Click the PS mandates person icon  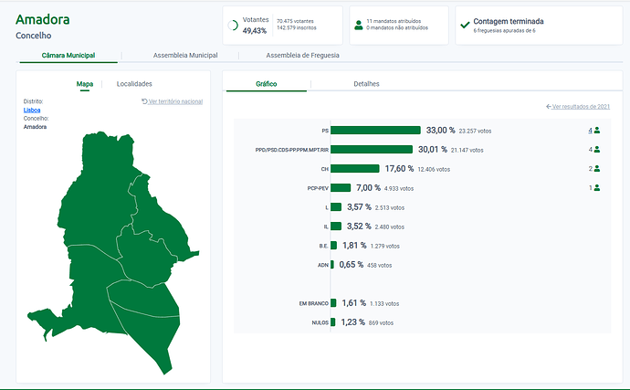point(597,131)
